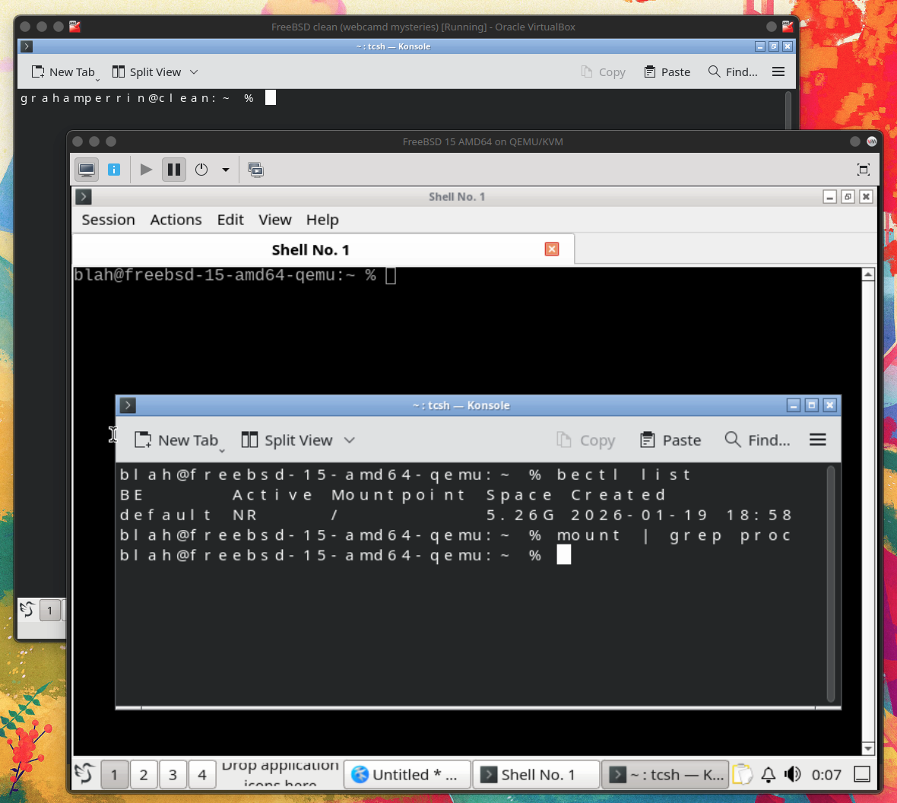The image size is (897, 803).
Task: Close the Shell No. 1 tab
Action: (552, 249)
